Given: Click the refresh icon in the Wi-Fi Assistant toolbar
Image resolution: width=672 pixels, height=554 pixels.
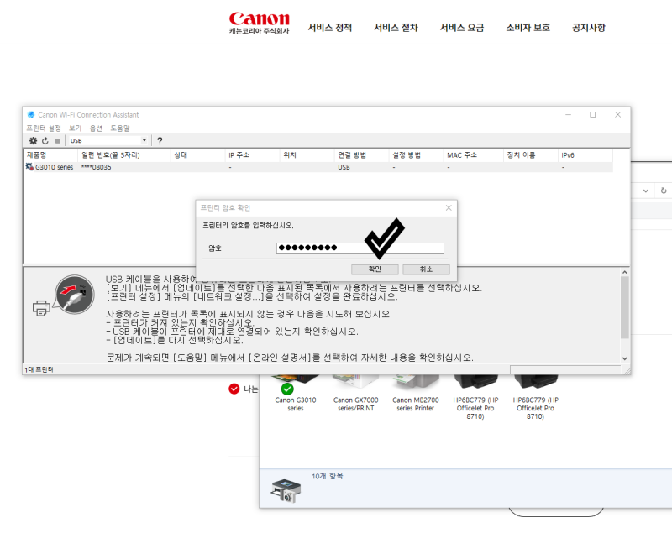Looking at the screenshot, I should (45, 140).
